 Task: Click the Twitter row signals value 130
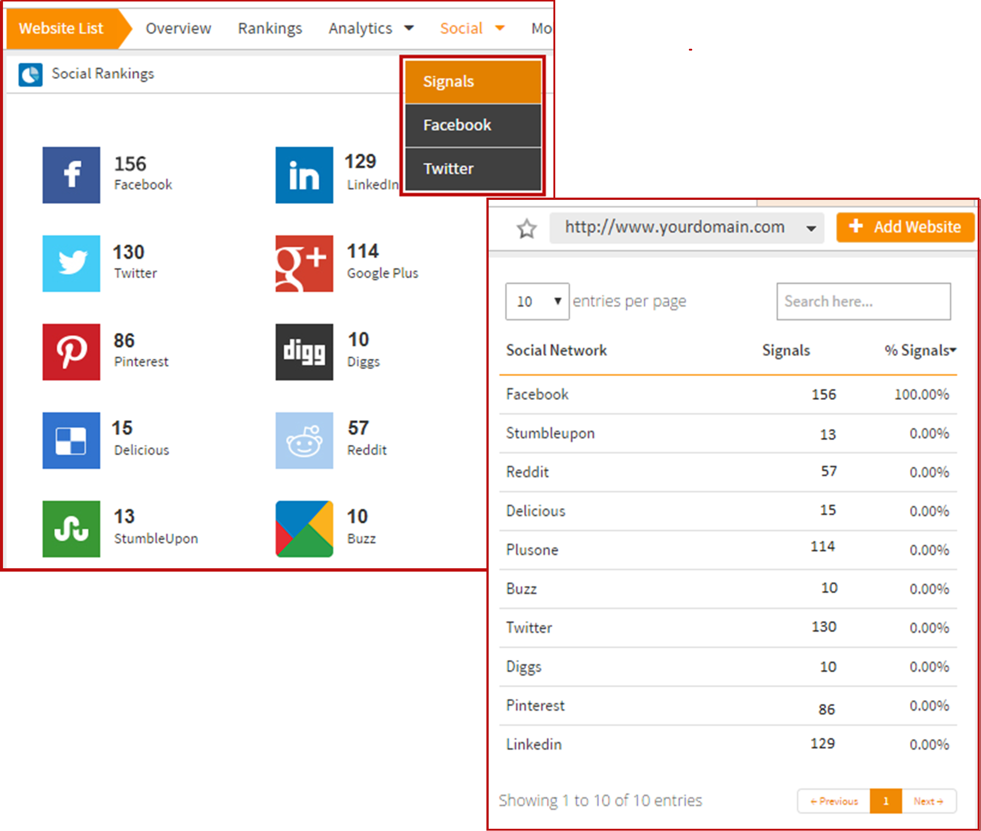coord(824,627)
